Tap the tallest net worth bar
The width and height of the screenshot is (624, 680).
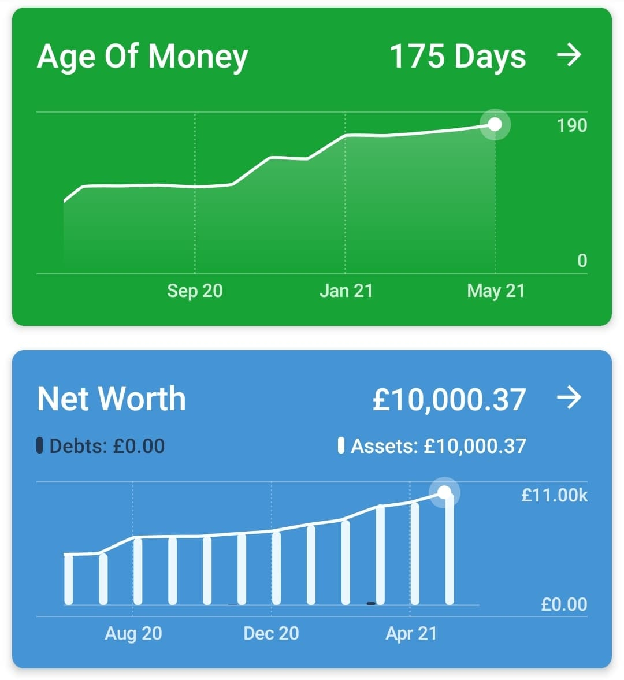[450, 549]
